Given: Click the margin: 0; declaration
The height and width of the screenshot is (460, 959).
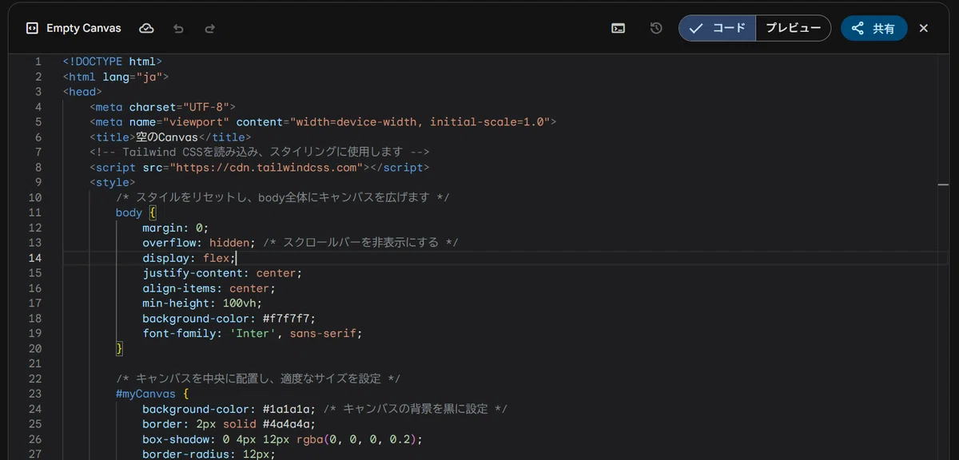Looking at the screenshot, I should [175, 228].
